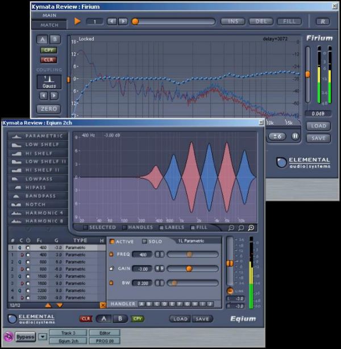Add a Bandpass filter band

[38, 196]
